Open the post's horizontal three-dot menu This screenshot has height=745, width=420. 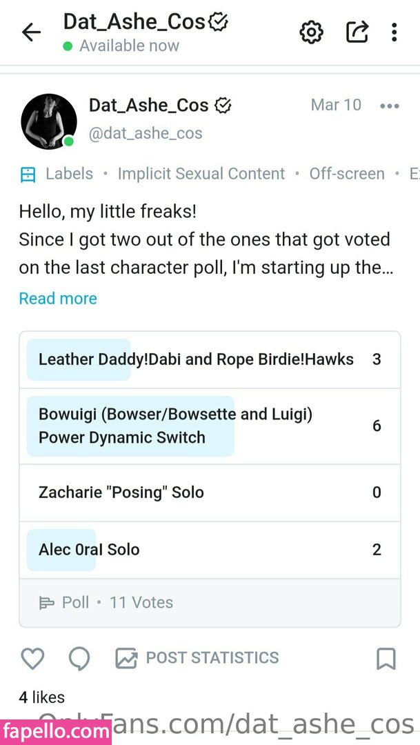click(x=389, y=106)
